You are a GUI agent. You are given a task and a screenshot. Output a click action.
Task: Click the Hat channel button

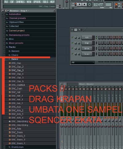(x=87, y=48)
